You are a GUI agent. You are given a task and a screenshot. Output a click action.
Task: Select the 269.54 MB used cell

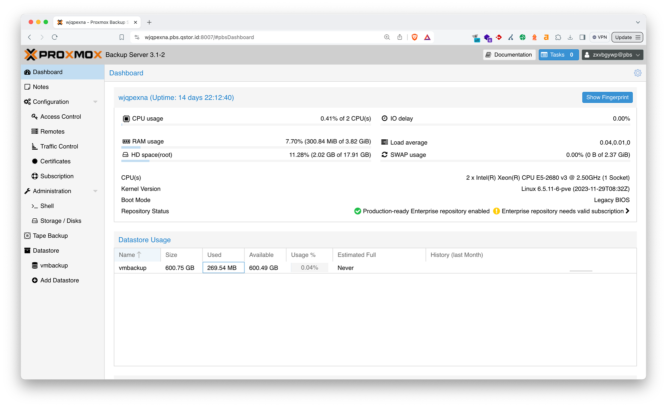223,268
